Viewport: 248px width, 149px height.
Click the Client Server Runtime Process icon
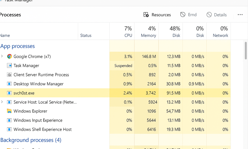pyautogui.click(x=9, y=74)
